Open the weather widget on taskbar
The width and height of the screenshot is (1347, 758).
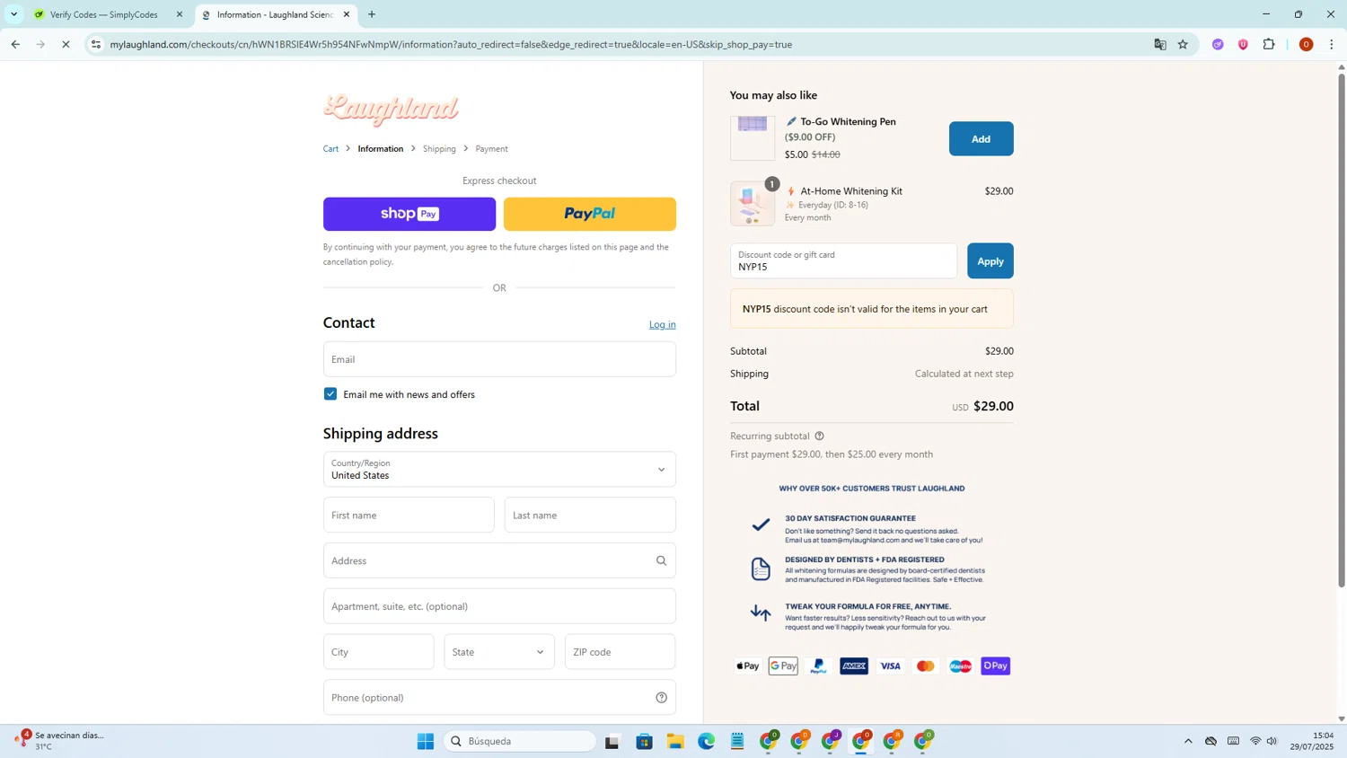pos(59,741)
